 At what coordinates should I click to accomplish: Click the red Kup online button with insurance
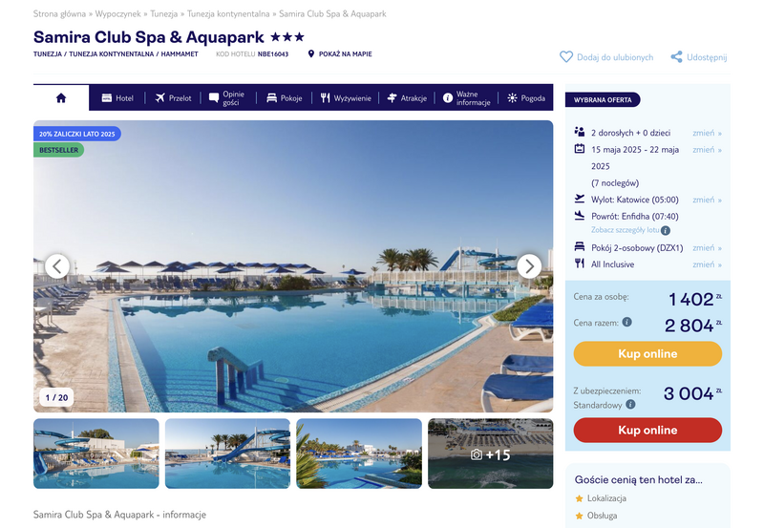point(647,430)
